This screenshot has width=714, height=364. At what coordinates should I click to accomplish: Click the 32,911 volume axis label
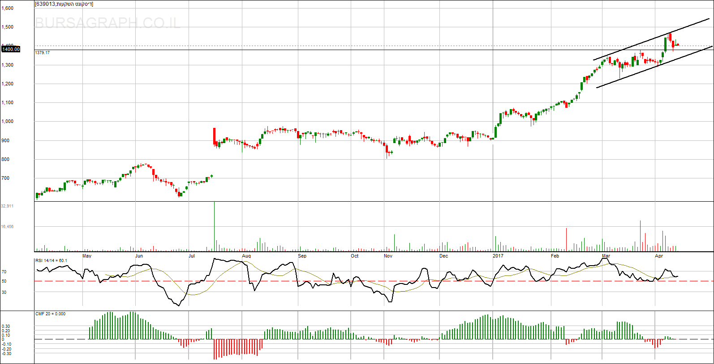tap(7, 206)
